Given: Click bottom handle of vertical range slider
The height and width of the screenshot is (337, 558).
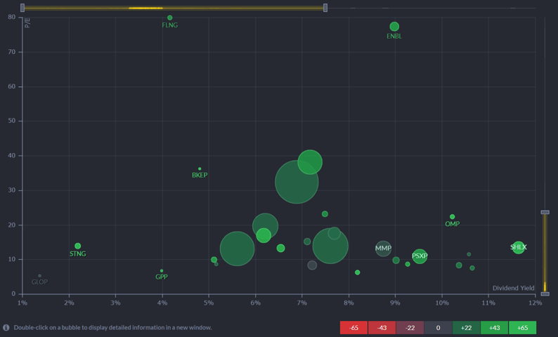Looking at the screenshot, I should click(545, 294).
